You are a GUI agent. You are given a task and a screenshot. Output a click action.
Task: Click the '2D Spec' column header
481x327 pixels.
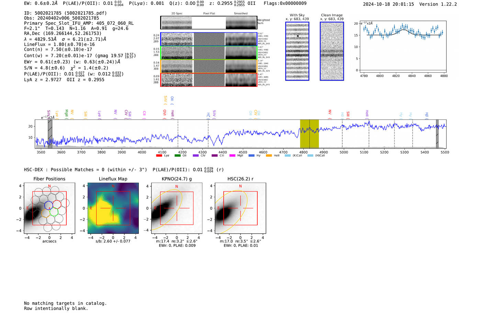pyautogui.click(x=177, y=14)
